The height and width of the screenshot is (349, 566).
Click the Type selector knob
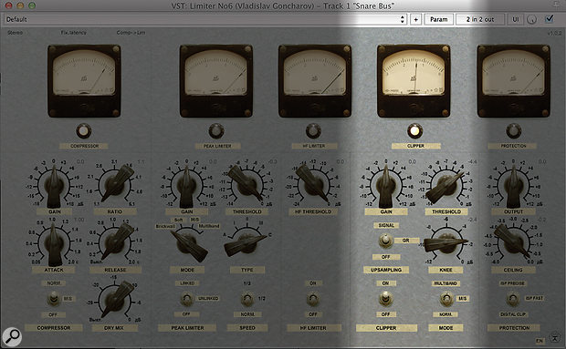point(246,243)
